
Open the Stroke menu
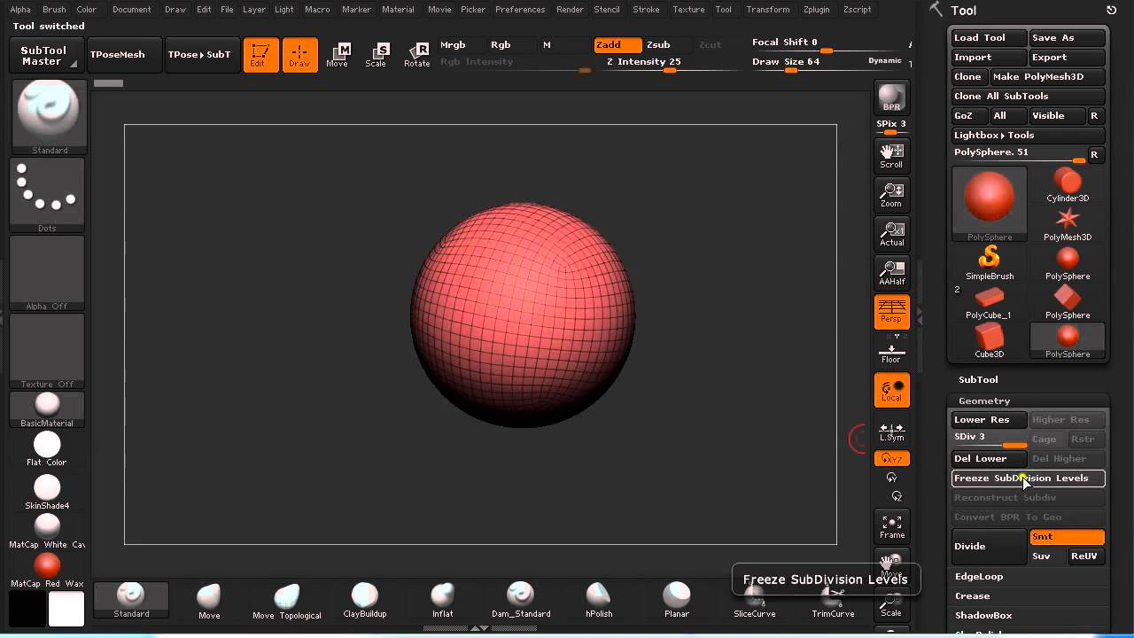646,9
